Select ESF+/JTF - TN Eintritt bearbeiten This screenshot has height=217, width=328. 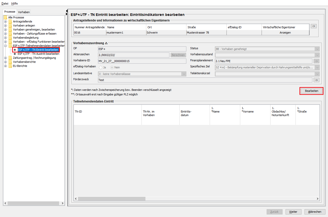[38, 50]
